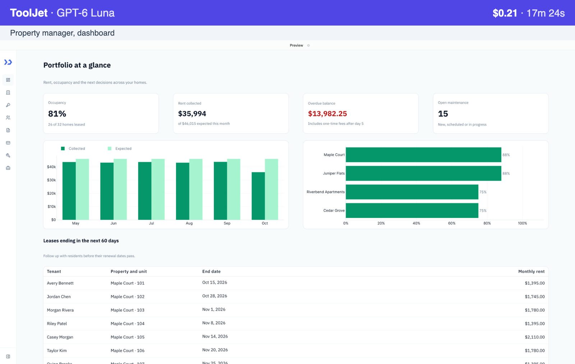This screenshot has height=364, width=575.
Task: Select tenant Morgan Rivera
Action: (60, 310)
